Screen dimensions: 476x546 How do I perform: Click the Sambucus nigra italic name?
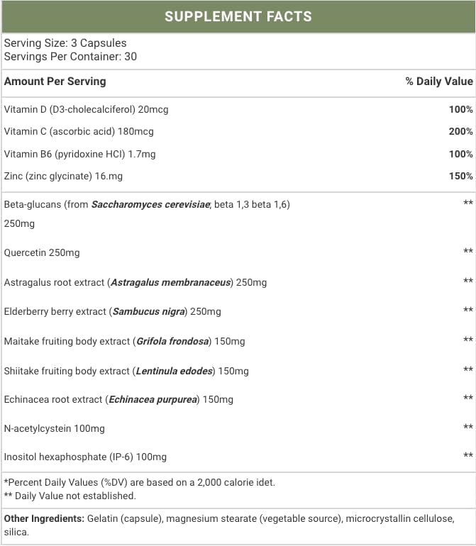(149, 312)
